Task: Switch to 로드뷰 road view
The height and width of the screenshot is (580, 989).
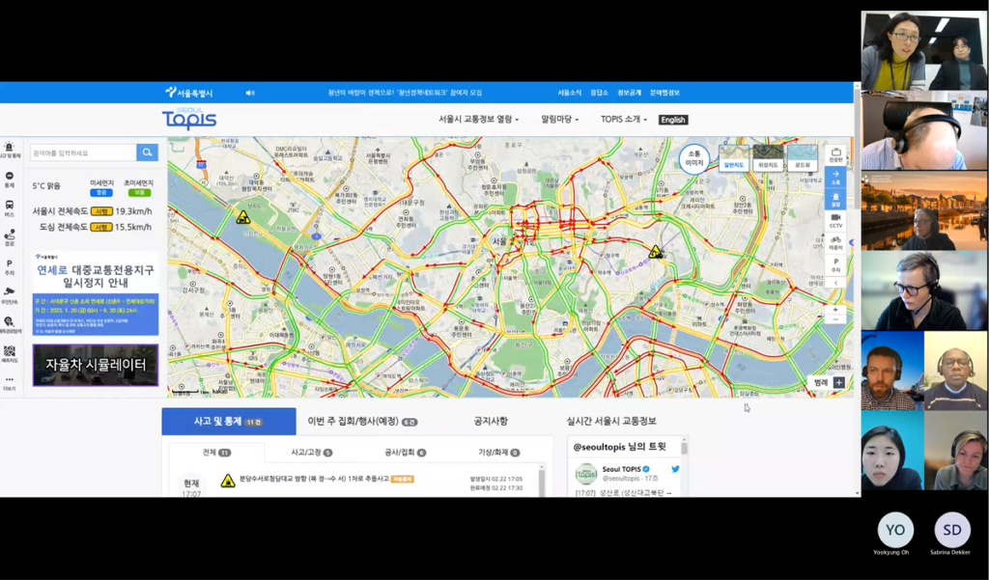Action: 803,158
